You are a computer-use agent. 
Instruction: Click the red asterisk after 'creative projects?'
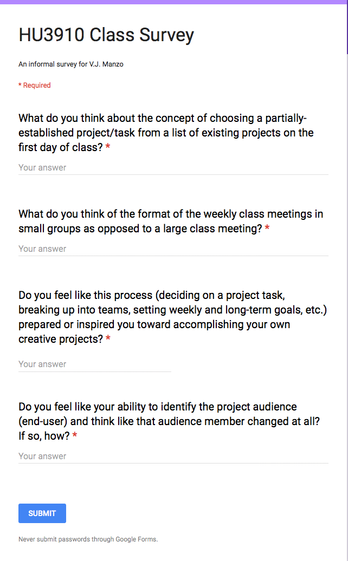point(108,338)
